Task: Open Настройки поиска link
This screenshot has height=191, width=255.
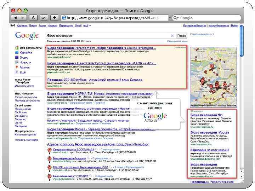Action: click(219, 26)
